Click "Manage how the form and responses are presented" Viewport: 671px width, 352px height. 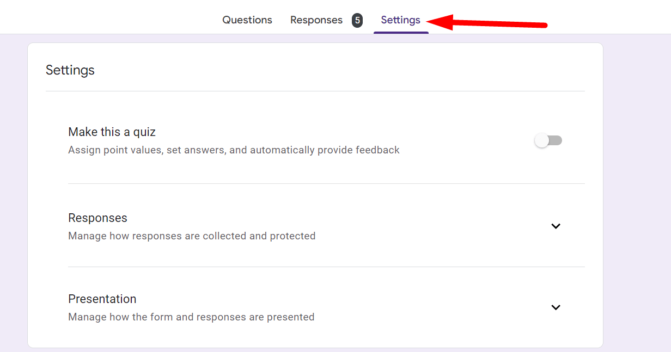tap(191, 317)
